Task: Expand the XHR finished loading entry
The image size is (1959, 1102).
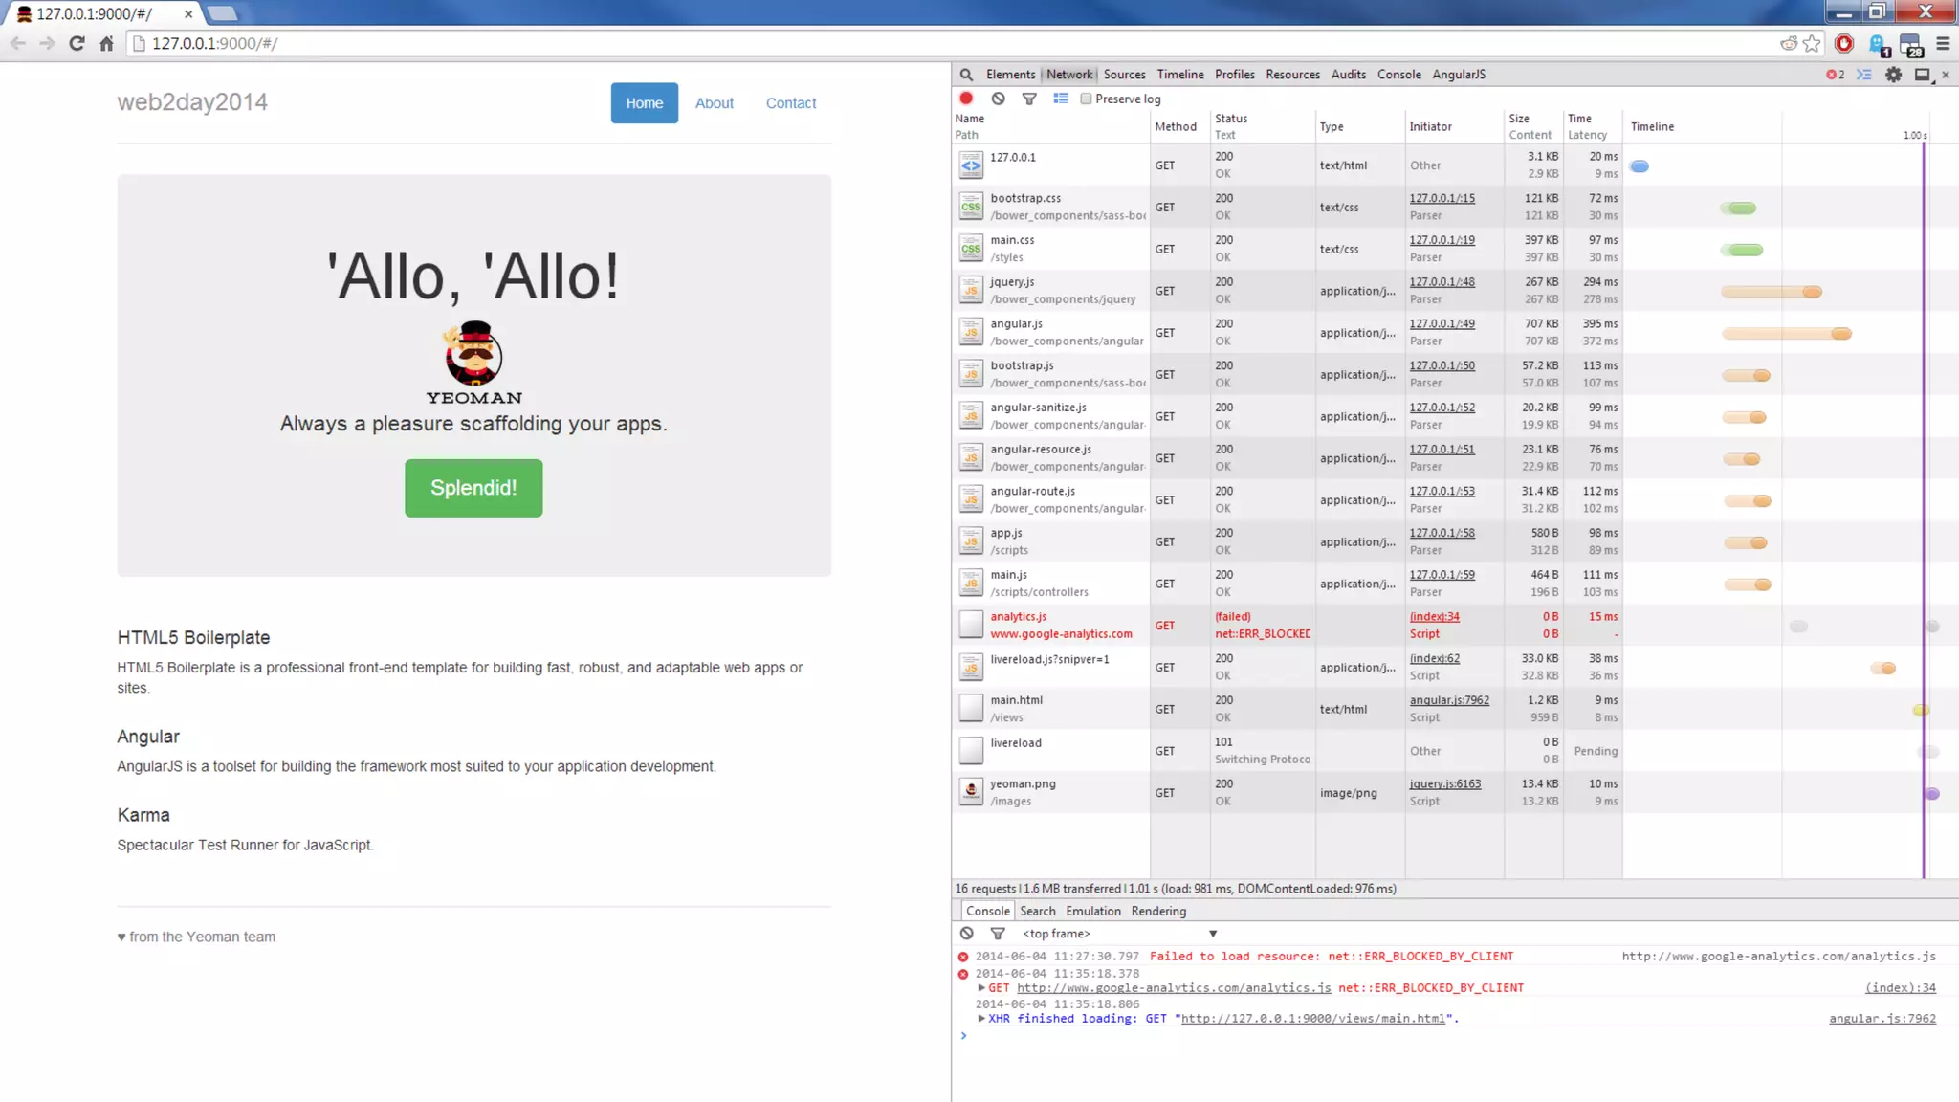Action: (981, 1019)
